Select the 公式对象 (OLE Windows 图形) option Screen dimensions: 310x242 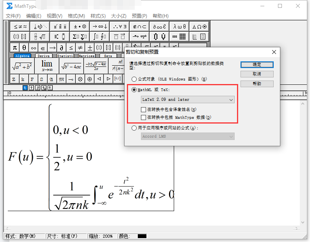tap(135, 79)
